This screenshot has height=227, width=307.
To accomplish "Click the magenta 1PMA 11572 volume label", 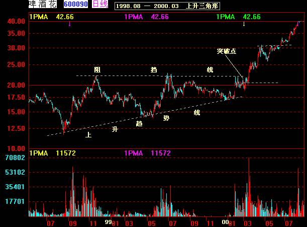I will point(148,153).
